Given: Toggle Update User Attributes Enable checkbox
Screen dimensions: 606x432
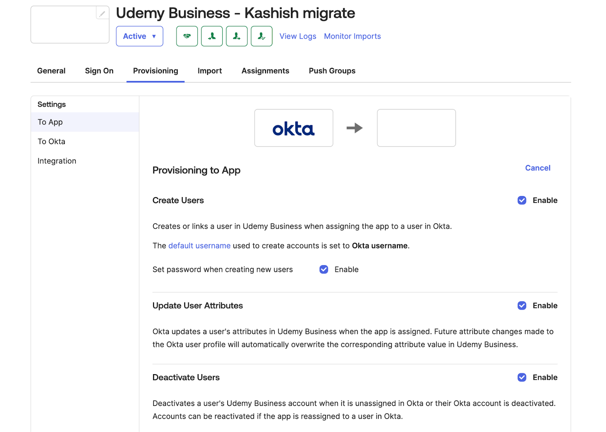Looking at the screenshot, I should 522,306.
